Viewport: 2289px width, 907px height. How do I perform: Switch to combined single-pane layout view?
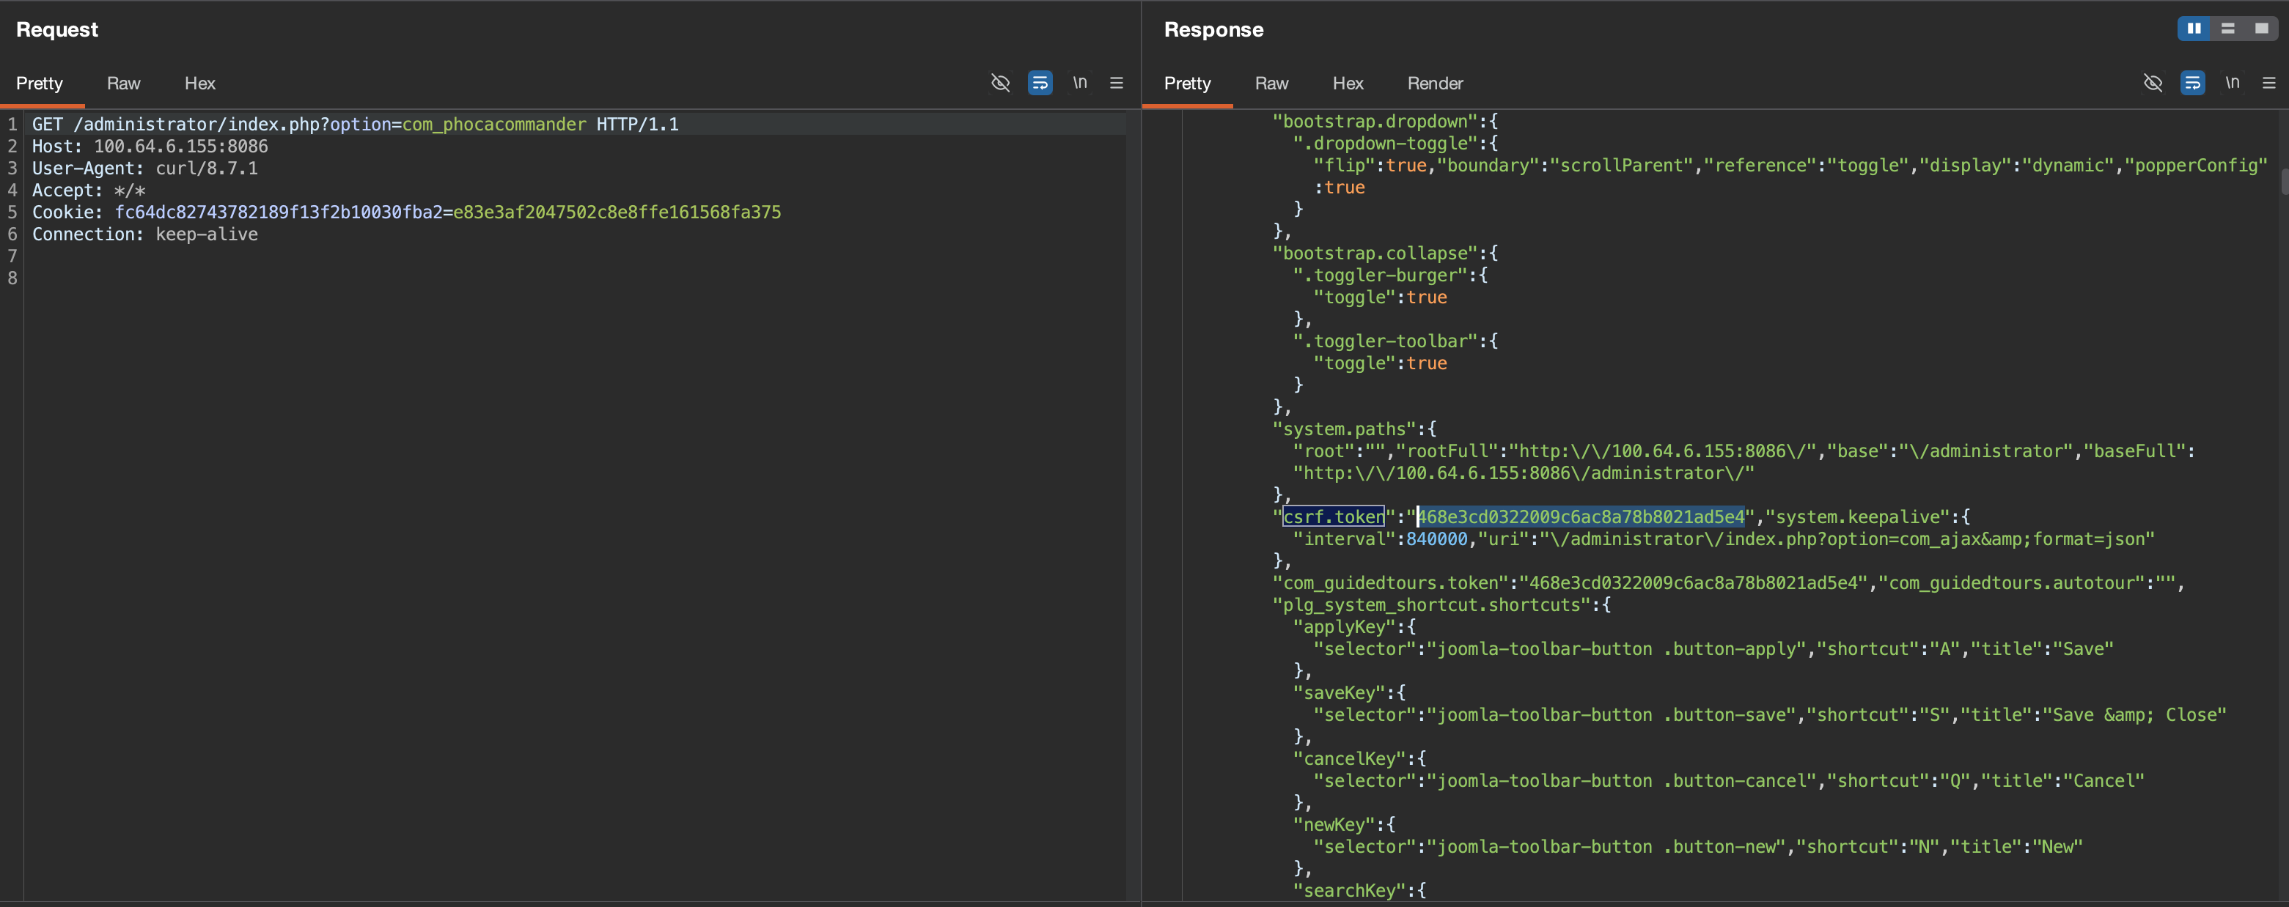click(x=2261, y=29)
